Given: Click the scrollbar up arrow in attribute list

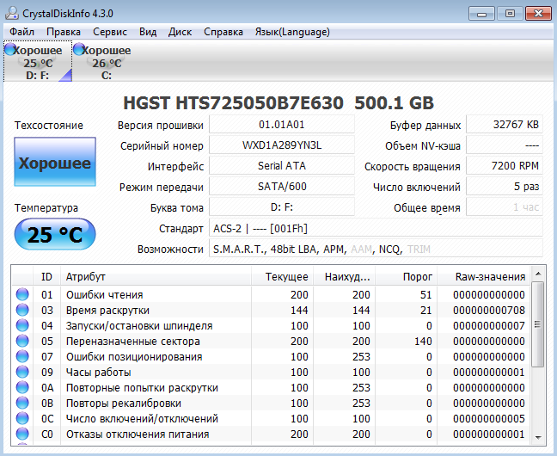Looking at the screenshot, I should click(x=538, y=274).
